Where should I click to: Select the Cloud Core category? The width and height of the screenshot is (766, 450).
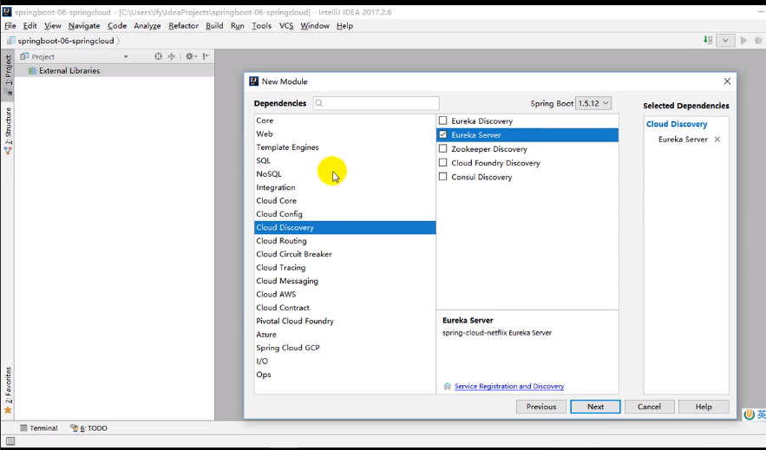pos(345,200)
